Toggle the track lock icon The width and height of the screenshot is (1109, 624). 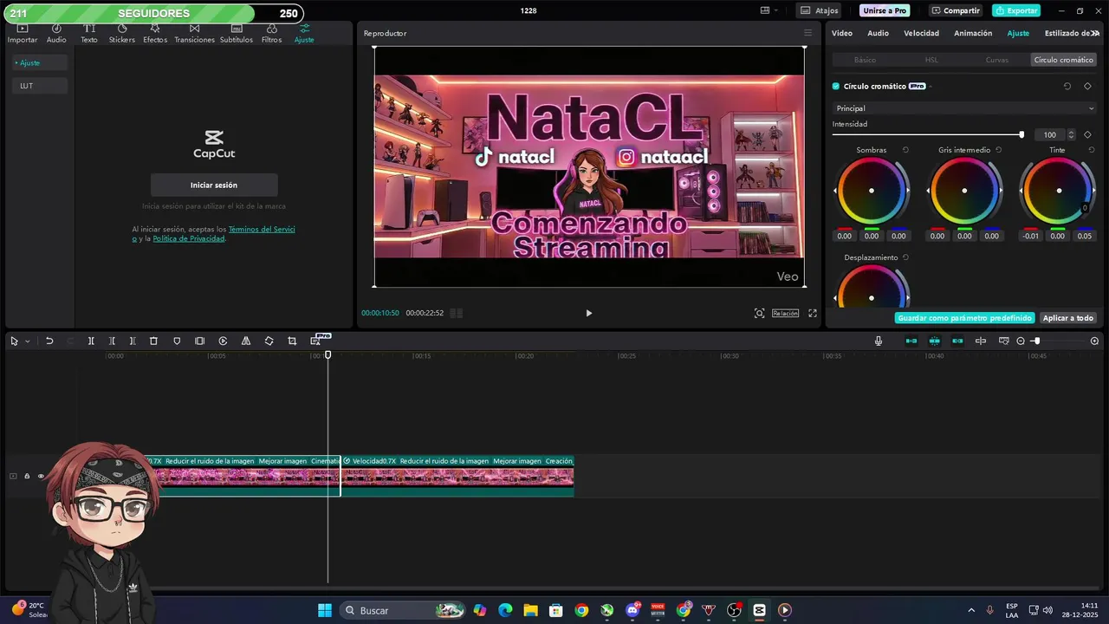27,476
